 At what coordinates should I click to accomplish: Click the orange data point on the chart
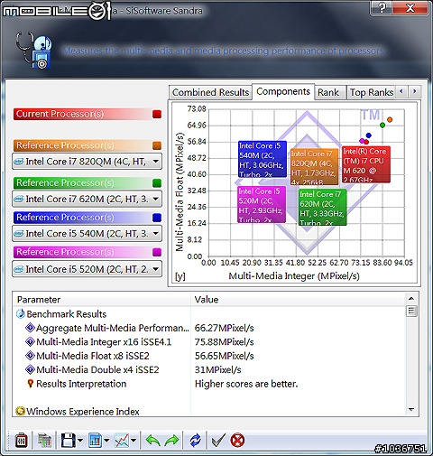[390, 120]
